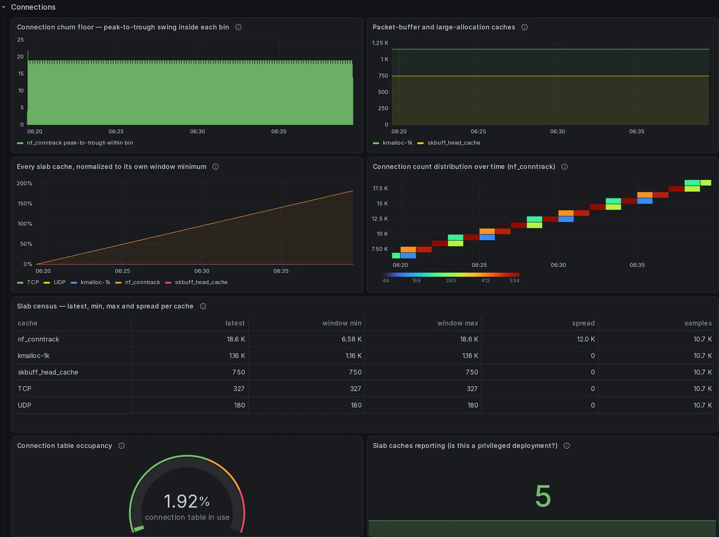Open Connection table occupancy panel title
This screenshot has width=719, height=537.
coord(65,446)
